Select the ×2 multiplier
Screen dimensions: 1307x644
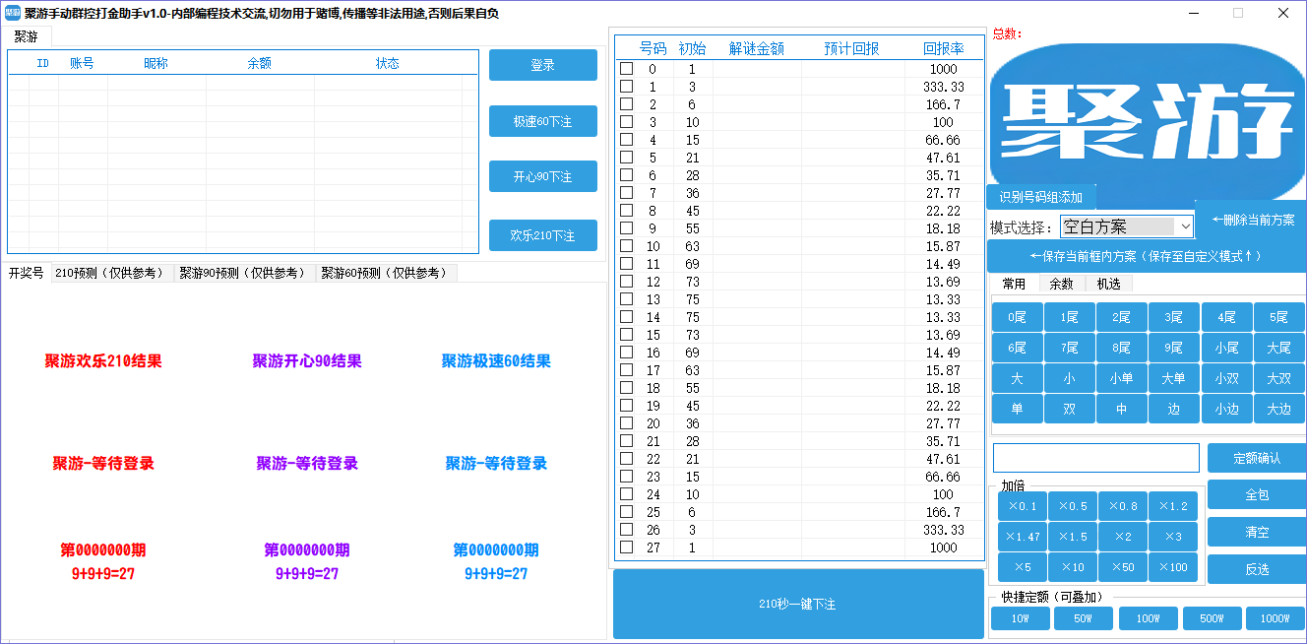1122,536
